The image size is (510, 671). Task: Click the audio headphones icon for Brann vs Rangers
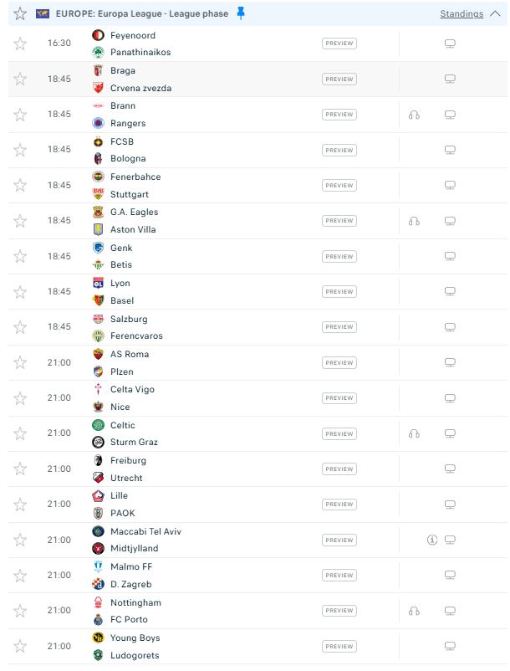414,115
